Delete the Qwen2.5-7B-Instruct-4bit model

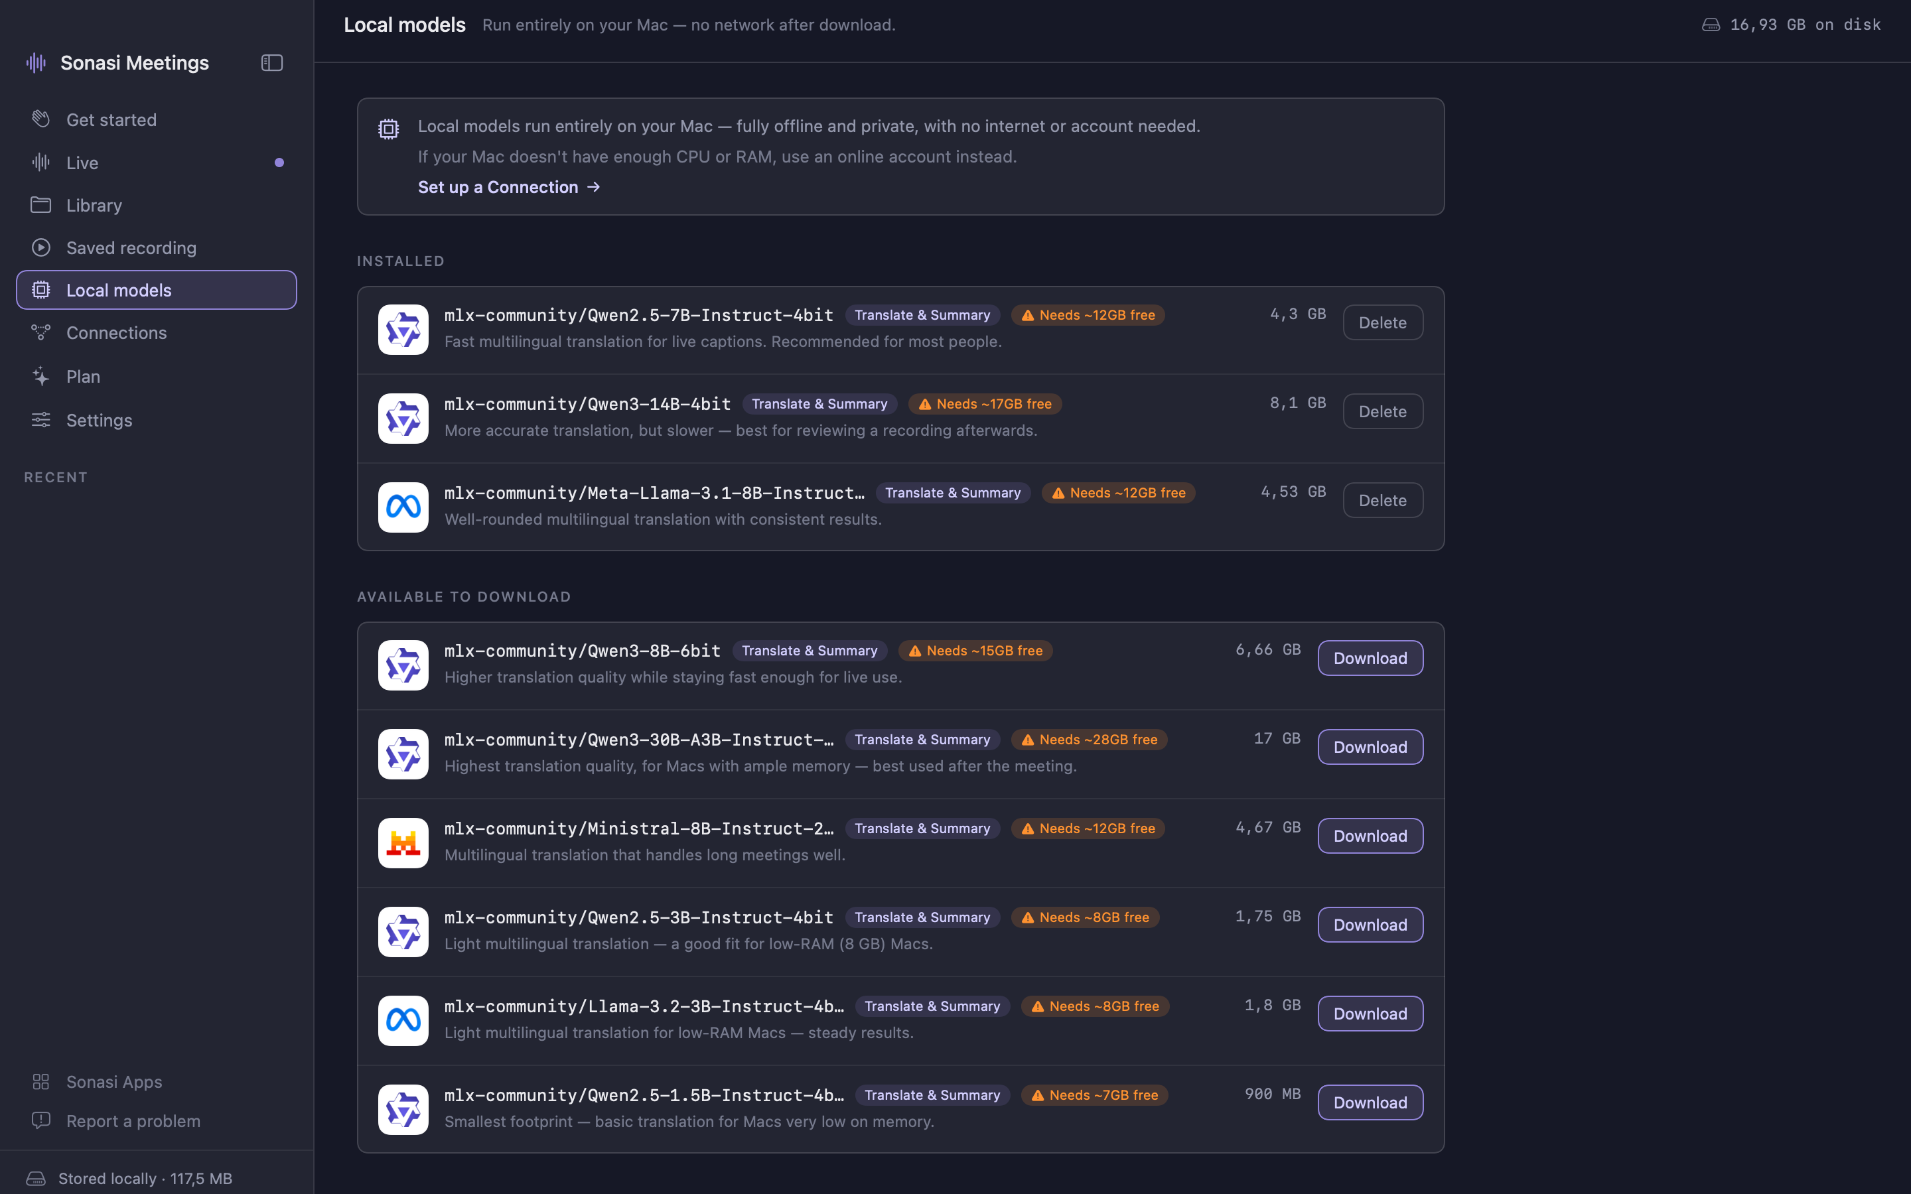[1383, 322]
